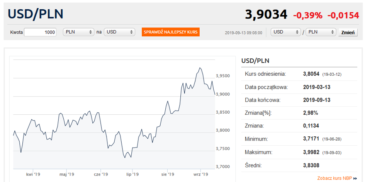Open the PLN source currency dropdown
365x182 pixels.
(x=78, y=32)
